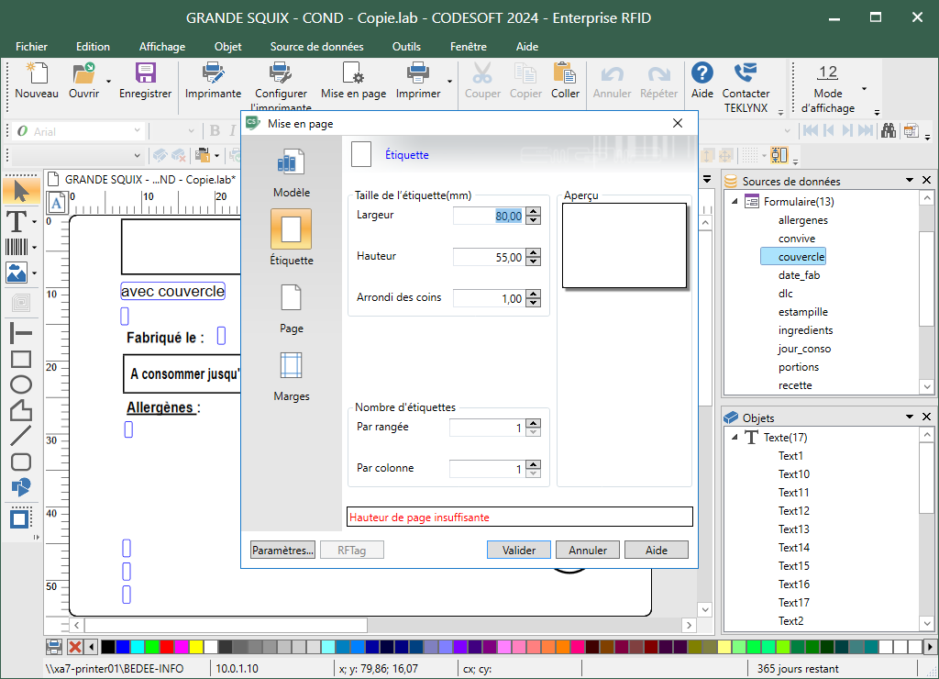The image size is (939, 679).
Task: Open Configurer l'imprimante from the toolbar
Action: 281,74
